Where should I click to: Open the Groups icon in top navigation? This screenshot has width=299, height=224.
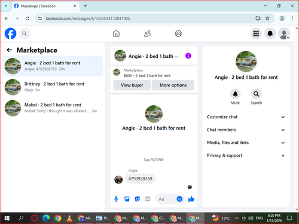tap(178, 33)
